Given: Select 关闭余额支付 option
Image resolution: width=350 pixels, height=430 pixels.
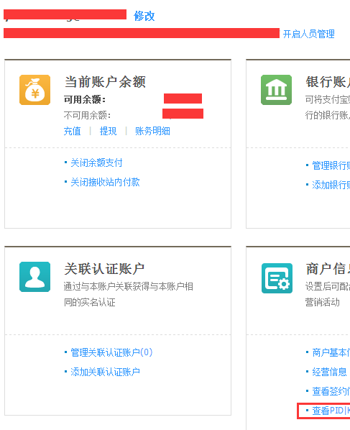Looking at the screenshot, I should [96, 163].
